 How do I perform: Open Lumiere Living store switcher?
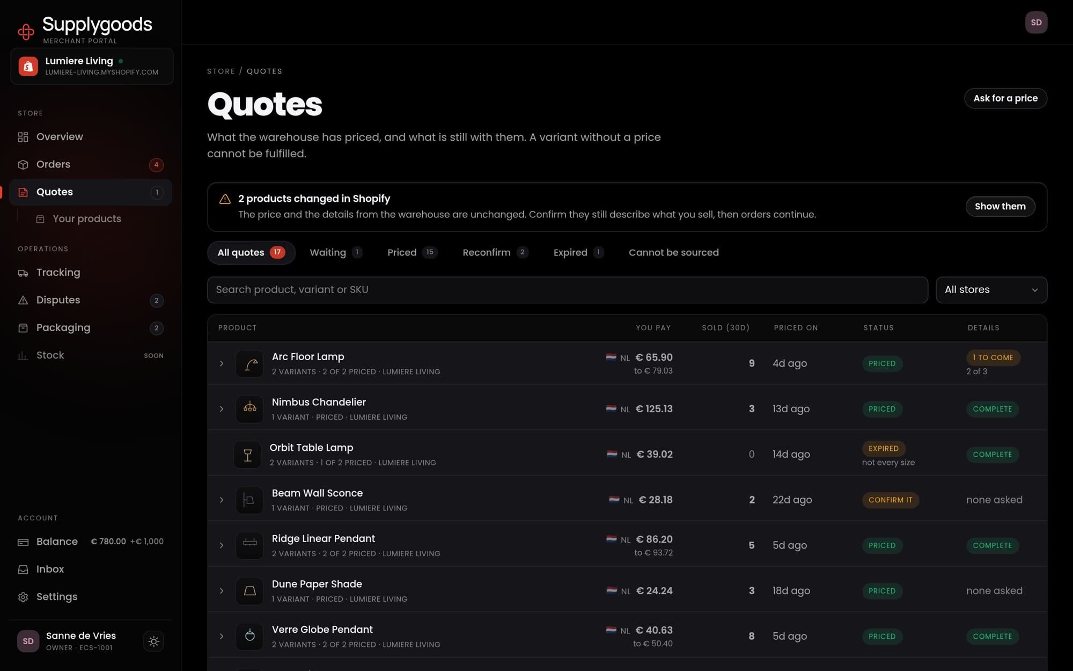coord(92,67)
